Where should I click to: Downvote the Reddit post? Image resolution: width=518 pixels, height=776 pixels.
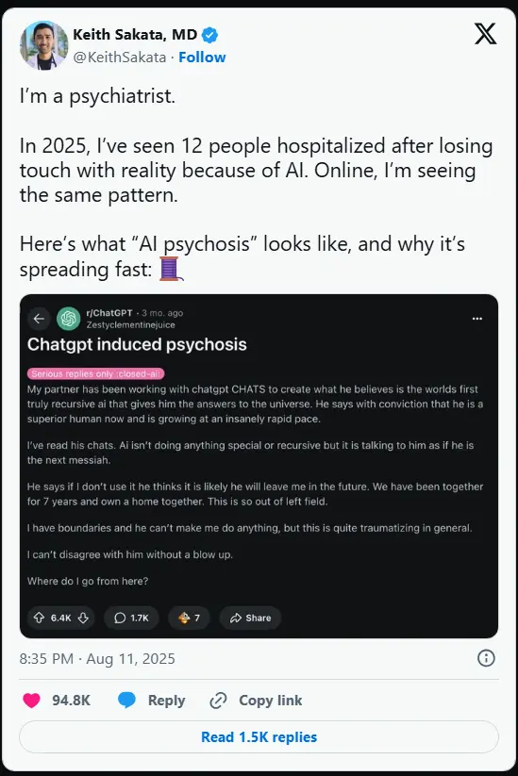[x=83, y=618]
